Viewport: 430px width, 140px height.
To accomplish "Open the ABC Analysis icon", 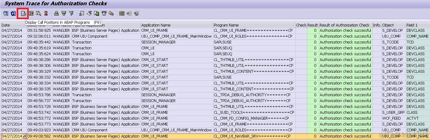I will tap(111, 13).
